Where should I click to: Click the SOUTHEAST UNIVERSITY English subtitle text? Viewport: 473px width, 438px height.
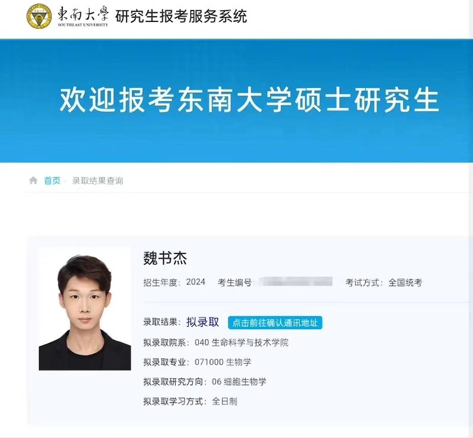click(83, 25)
